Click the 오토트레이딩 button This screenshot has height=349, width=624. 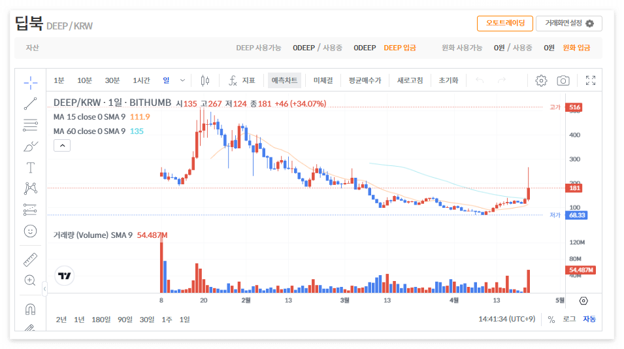(x=505, y=24)
